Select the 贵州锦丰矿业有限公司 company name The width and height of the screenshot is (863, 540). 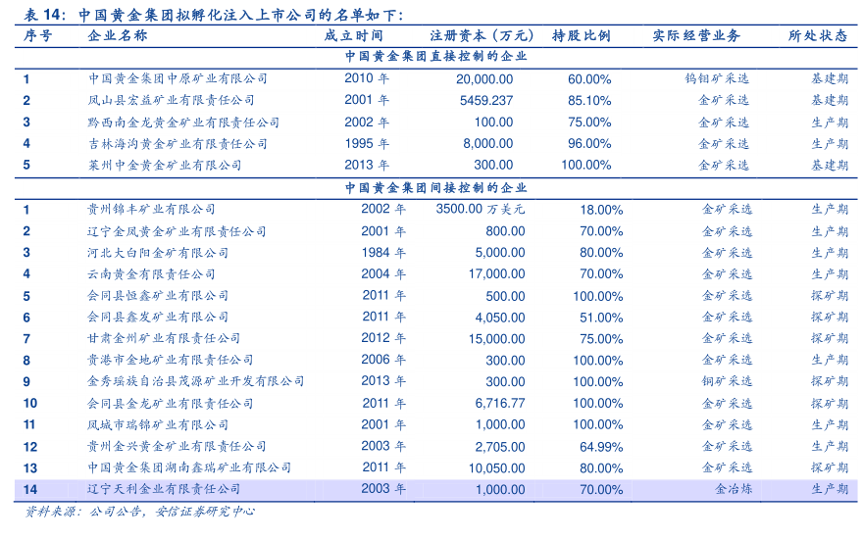click(152, 209)
